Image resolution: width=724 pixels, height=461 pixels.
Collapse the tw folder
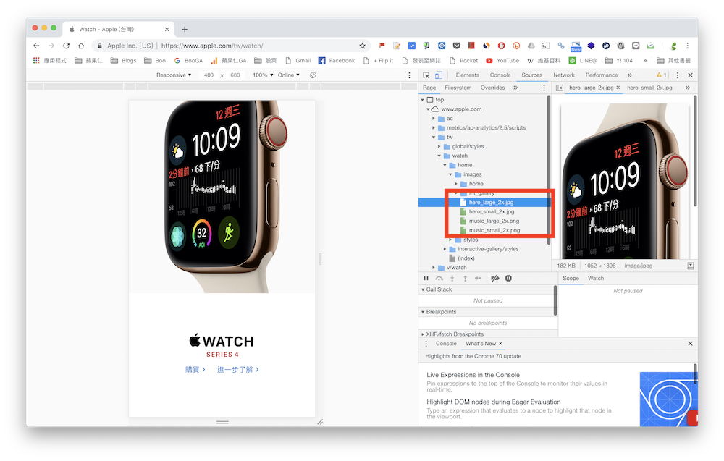pyautogui.click(x=434, y=137)
